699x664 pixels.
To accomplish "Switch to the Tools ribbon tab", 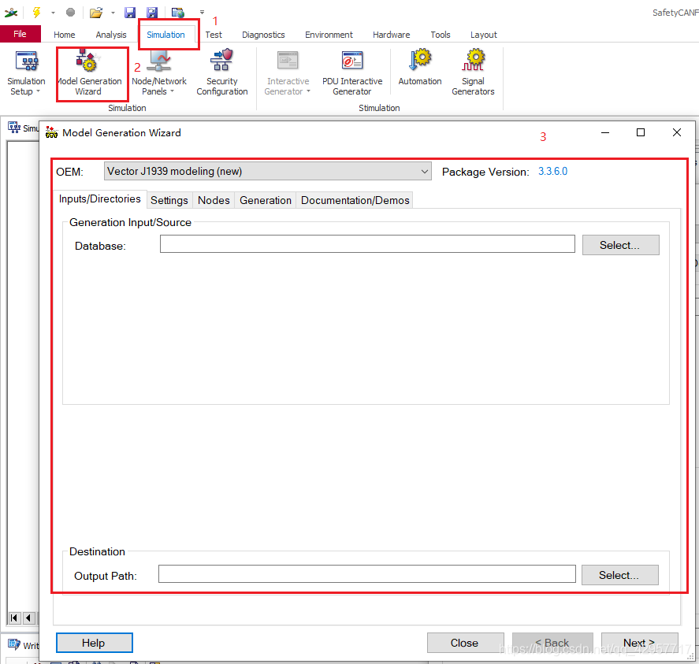I will (x=441, y=35).
